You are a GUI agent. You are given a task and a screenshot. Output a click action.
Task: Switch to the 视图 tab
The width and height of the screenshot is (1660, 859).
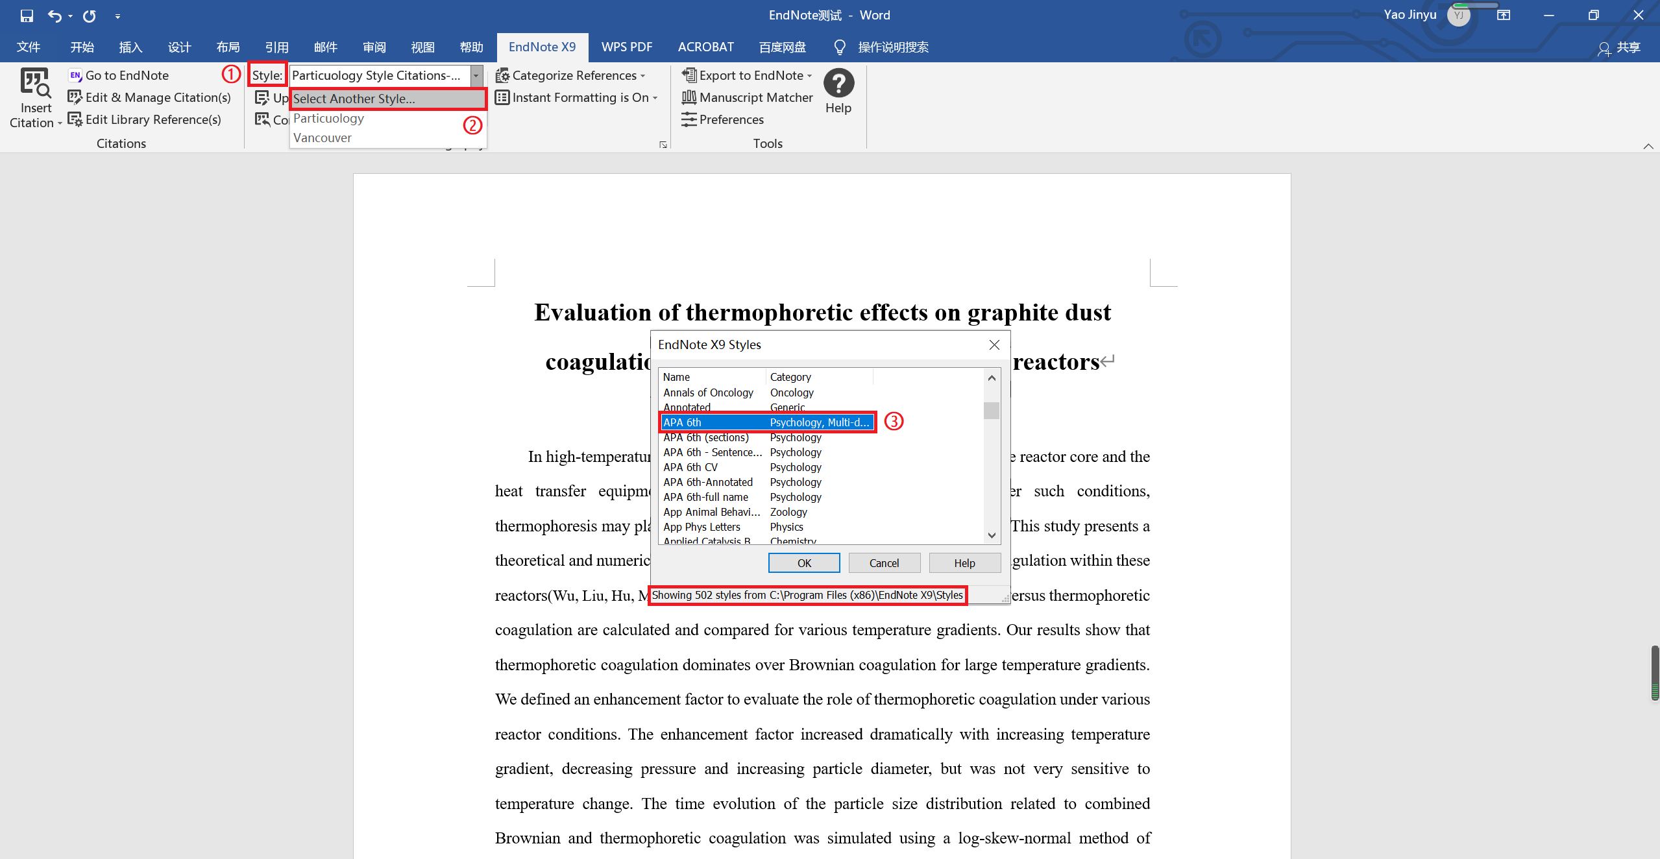tap(422, 47)
